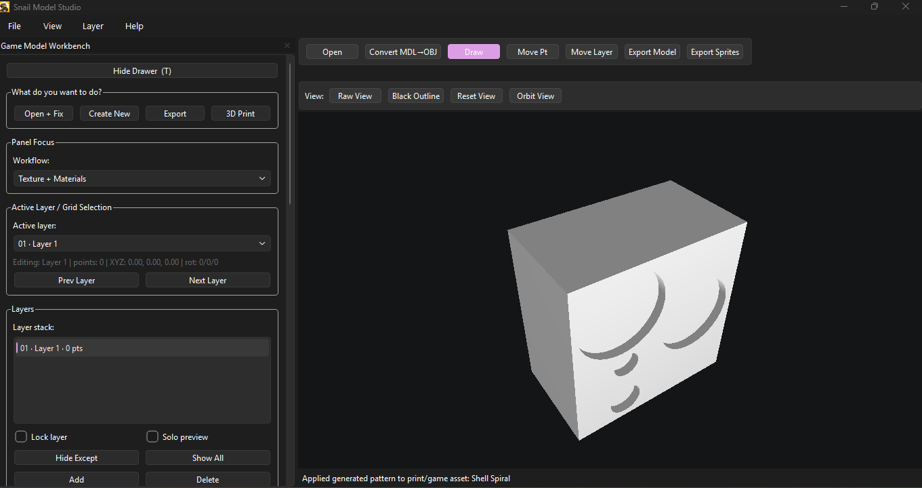Click Convert MDL→OBJ in the toolbar
The image size is (922, 488).
(x=403, y=52)
